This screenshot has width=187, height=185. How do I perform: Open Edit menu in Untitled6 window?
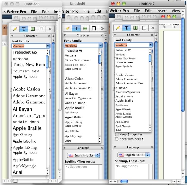point(98,11)
